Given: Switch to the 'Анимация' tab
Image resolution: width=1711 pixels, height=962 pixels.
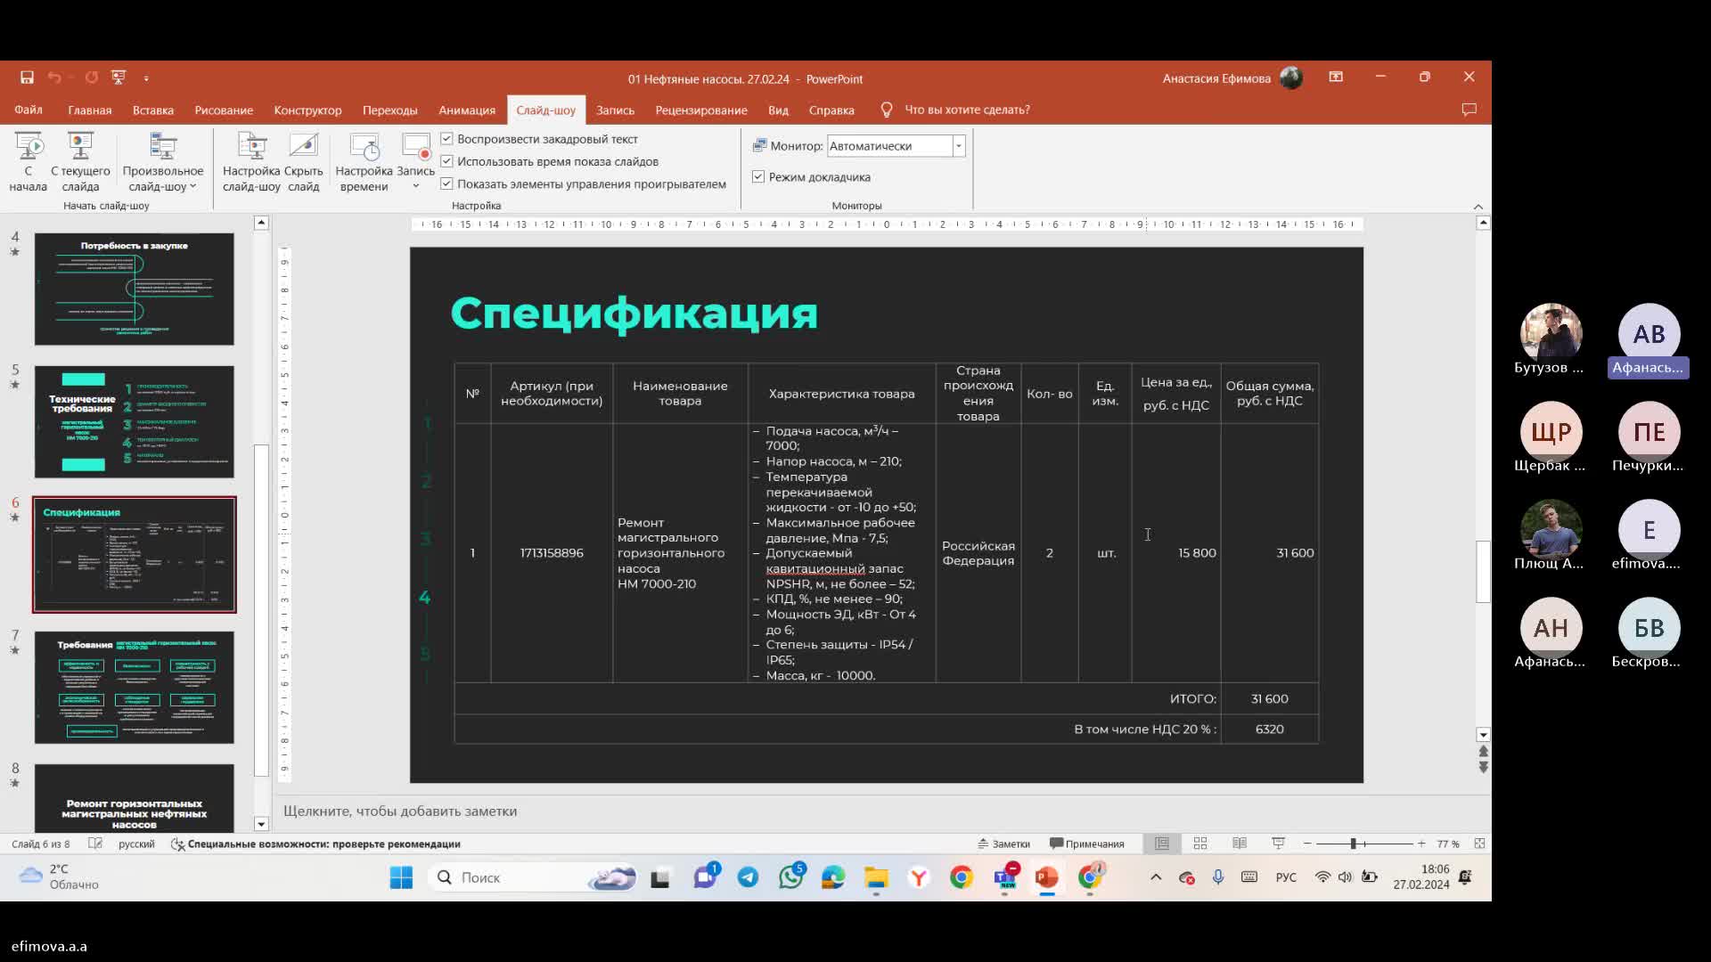Looking at the screenshot, I should pyautogui.click(x=467, y=110).
